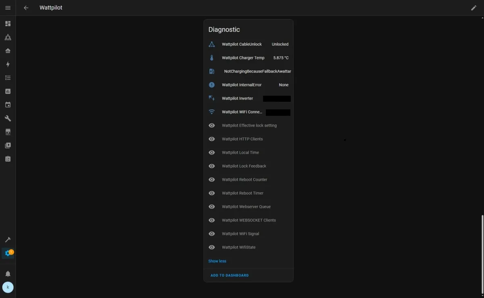The width and height of the screenshot is (484, 298).
Task: Open the To-do clipboard sidebar icon
Action: (x=8, y=159)
